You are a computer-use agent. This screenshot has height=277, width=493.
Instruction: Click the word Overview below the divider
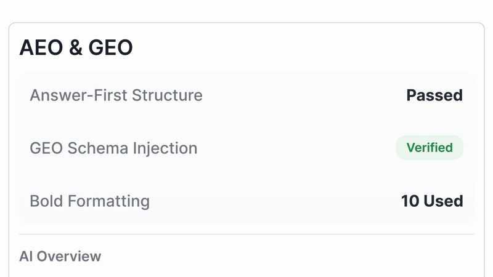(69, 256)
